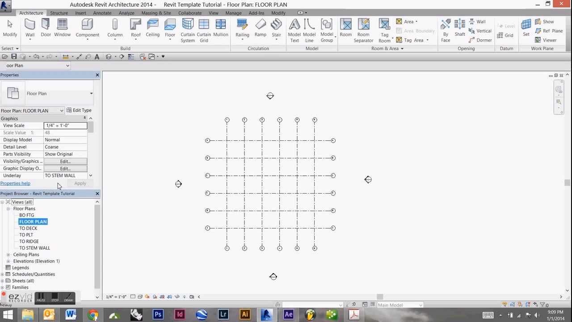Choose the Curtain Grid tool
Image resolution: width=572 pixels, height=322 pixels.
204,31
